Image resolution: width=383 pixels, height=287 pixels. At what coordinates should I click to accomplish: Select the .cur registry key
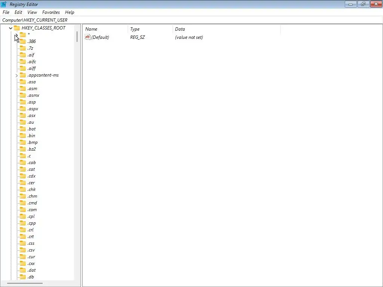31,257
